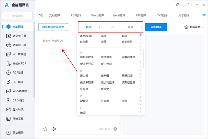Select 波斯尼亚语 in the language list
208x139 pixels.
click(128, 83)
